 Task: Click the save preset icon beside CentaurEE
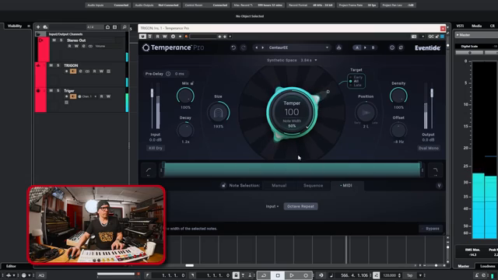pyautogui.click(x=339, y=47)
